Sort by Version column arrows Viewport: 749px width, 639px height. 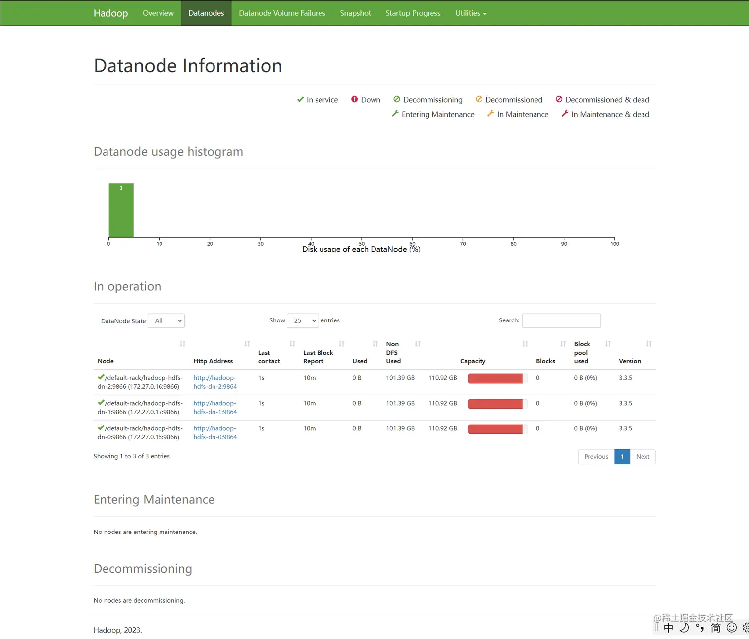point(649,344)
